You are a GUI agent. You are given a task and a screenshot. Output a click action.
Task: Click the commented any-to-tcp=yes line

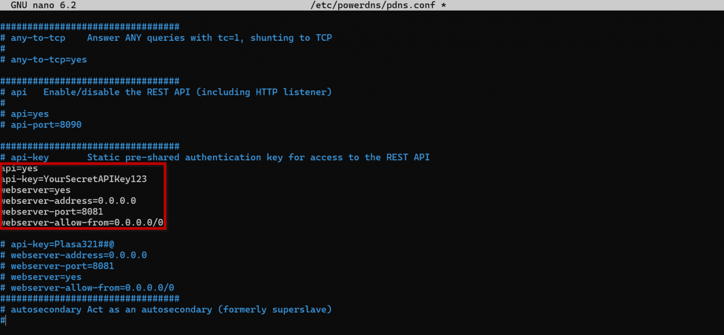click(44, 59)
